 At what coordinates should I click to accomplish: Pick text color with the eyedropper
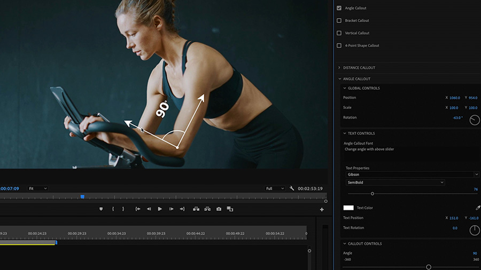coord(478,208)
